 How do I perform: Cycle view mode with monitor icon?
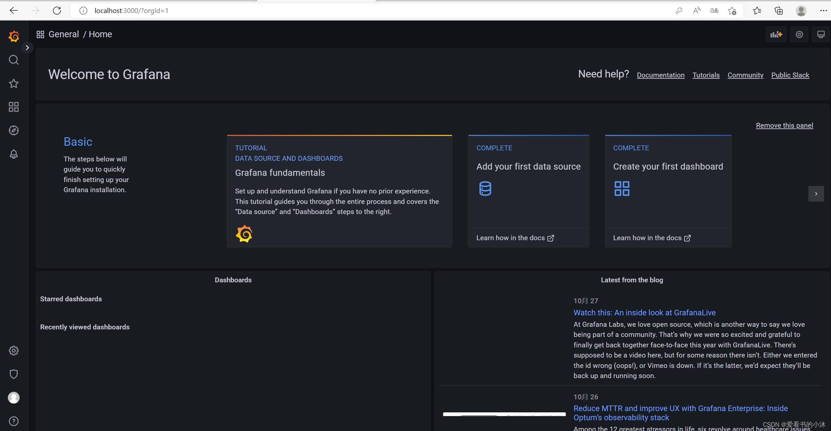pyautogui.click(x=821, y=34)
